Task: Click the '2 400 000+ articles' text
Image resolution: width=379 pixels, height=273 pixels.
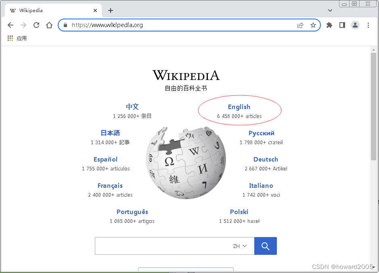Action: point(110,195)
